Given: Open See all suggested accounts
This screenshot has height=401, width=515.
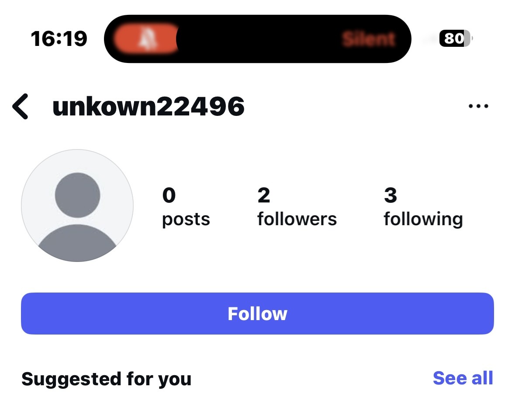Looking at the screenshot, I should 463,378.
